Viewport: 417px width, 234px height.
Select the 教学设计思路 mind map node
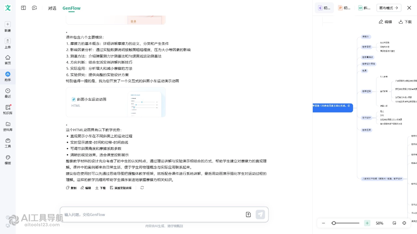coord(369,64)
